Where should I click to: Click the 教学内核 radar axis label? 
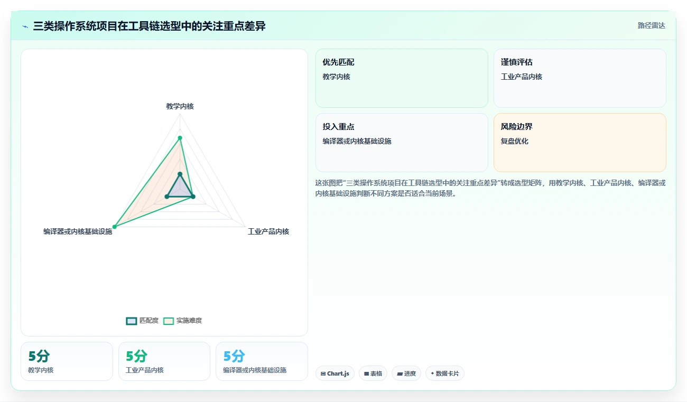pos(180,106)
